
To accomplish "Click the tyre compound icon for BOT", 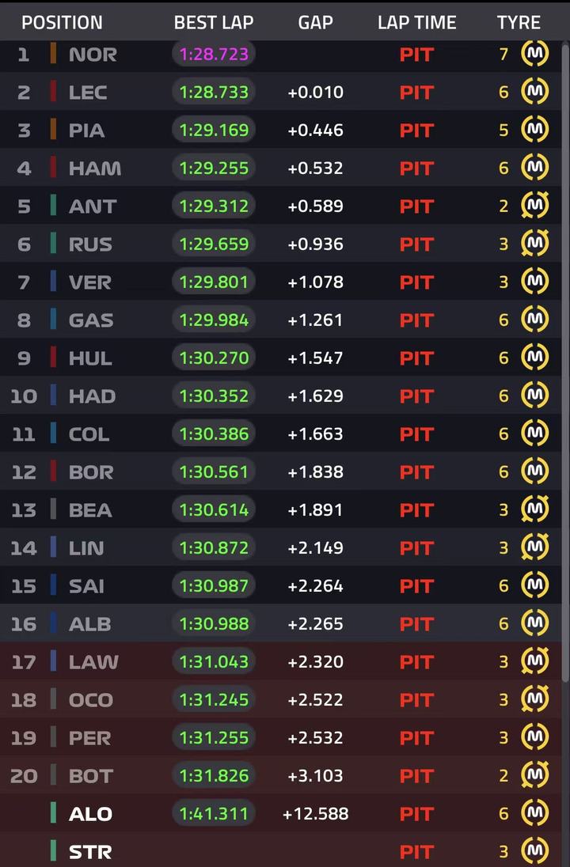I will [534, 775].
